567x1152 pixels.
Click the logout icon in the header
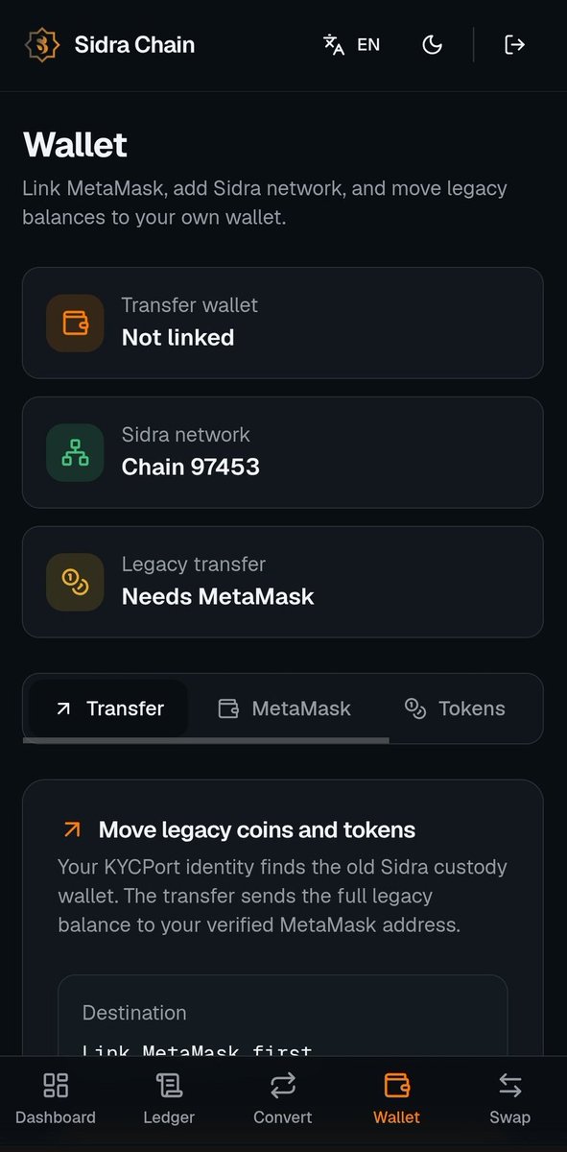tap(515, 44)
